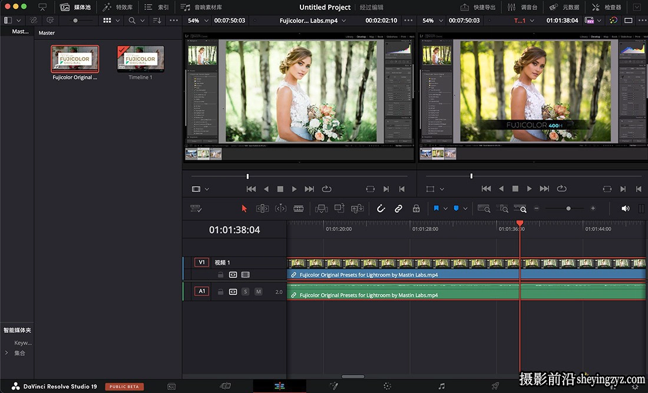Choose the Dynamic Trim Mode tool
The height and width of the screenshot is (393, 648).
click(x=280, y=209)
